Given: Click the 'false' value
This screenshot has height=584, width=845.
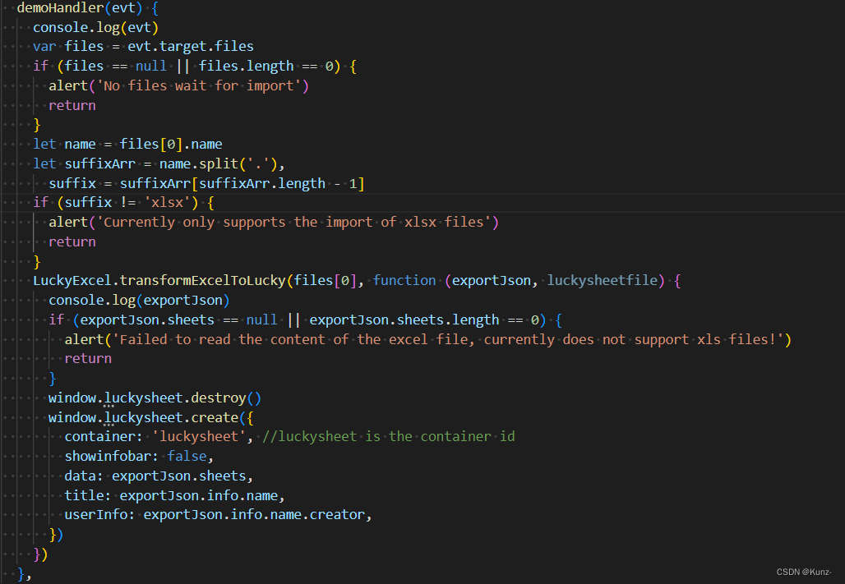Looking at the screenshot, I should [187, 457].
